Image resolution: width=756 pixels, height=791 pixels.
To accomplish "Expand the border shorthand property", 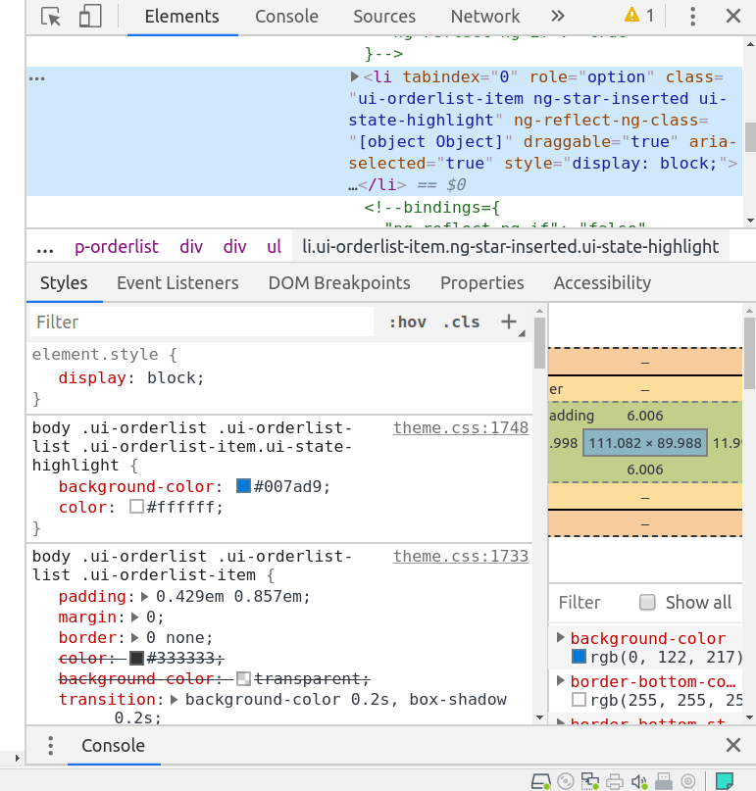I will pyautogui.click(x=134, y=638).
